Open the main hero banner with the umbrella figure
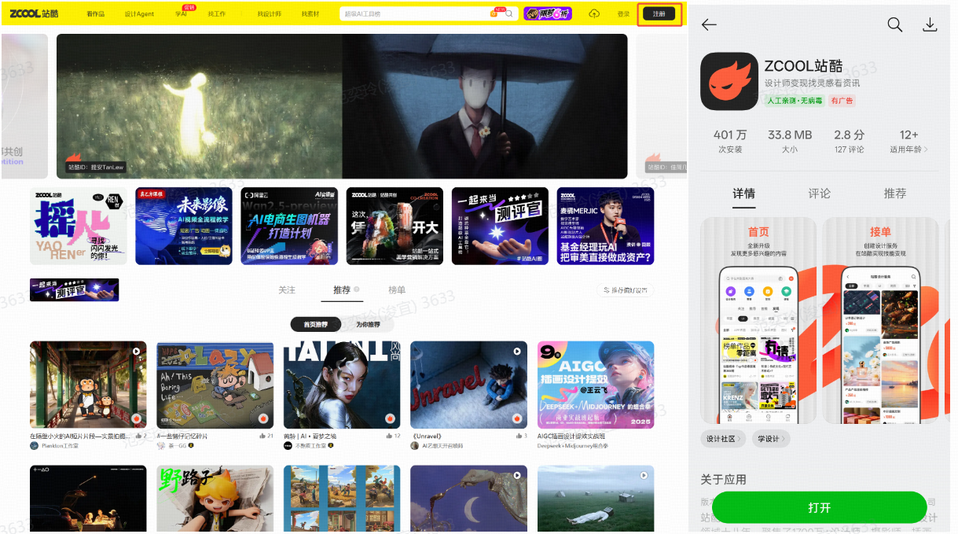Screen dimensions: 958x534 (x=342, y=106)
